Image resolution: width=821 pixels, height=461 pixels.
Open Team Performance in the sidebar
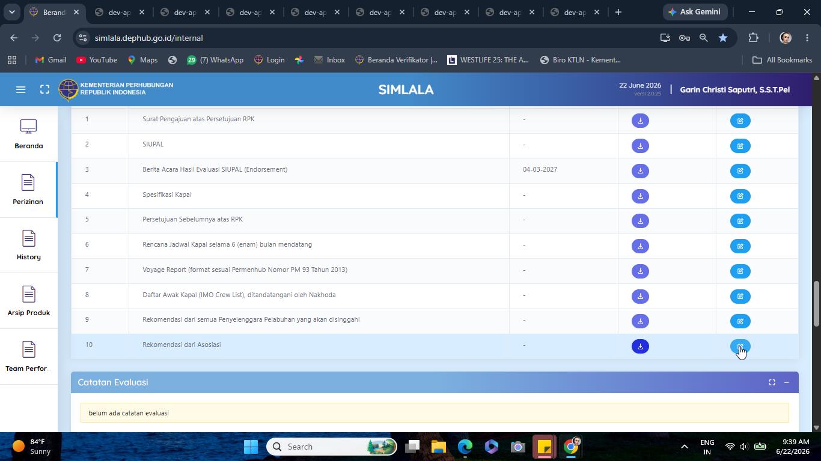click(28, 357)
